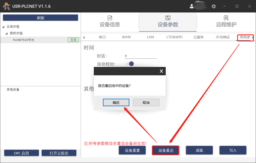Switch to the 云服务 tab
The width and height of the screenshot is (256, 163).
198,37
